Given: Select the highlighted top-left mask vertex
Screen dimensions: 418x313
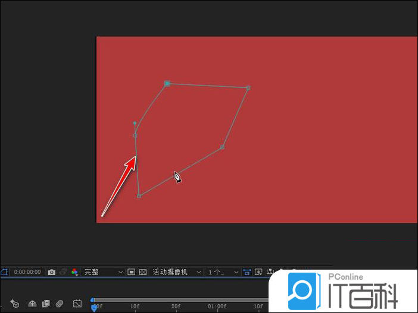Looking at the screenshot, I should coord(167,84).
